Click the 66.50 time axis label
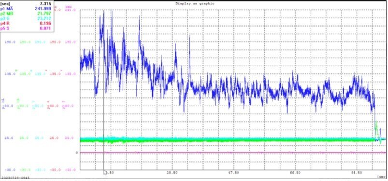This screenshot has height=181, width=388. pyautogui.click(x=295, y=173)
